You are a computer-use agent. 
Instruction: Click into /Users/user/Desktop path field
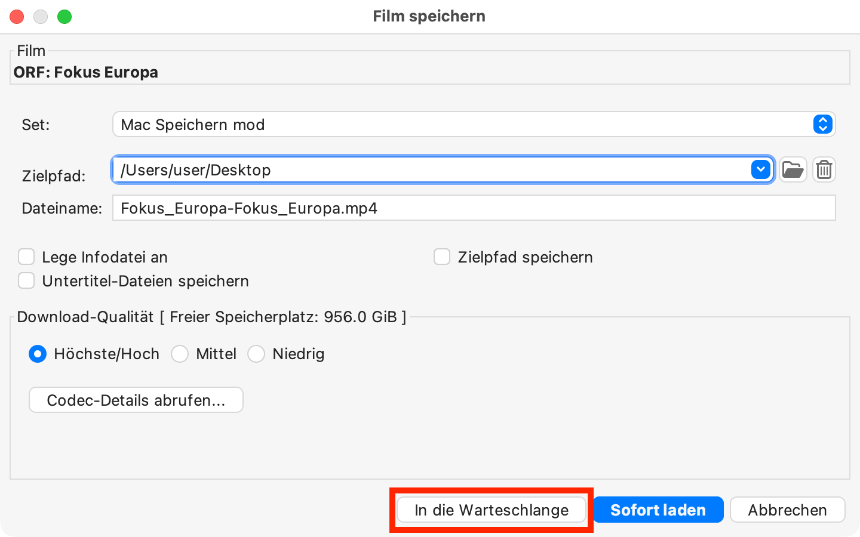(430, 170)
